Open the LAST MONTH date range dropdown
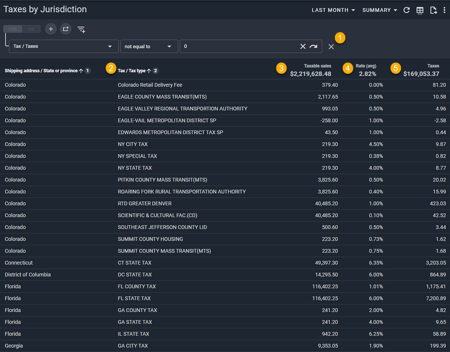This screenshot has height=352, width=450. [x=333, y=10]
